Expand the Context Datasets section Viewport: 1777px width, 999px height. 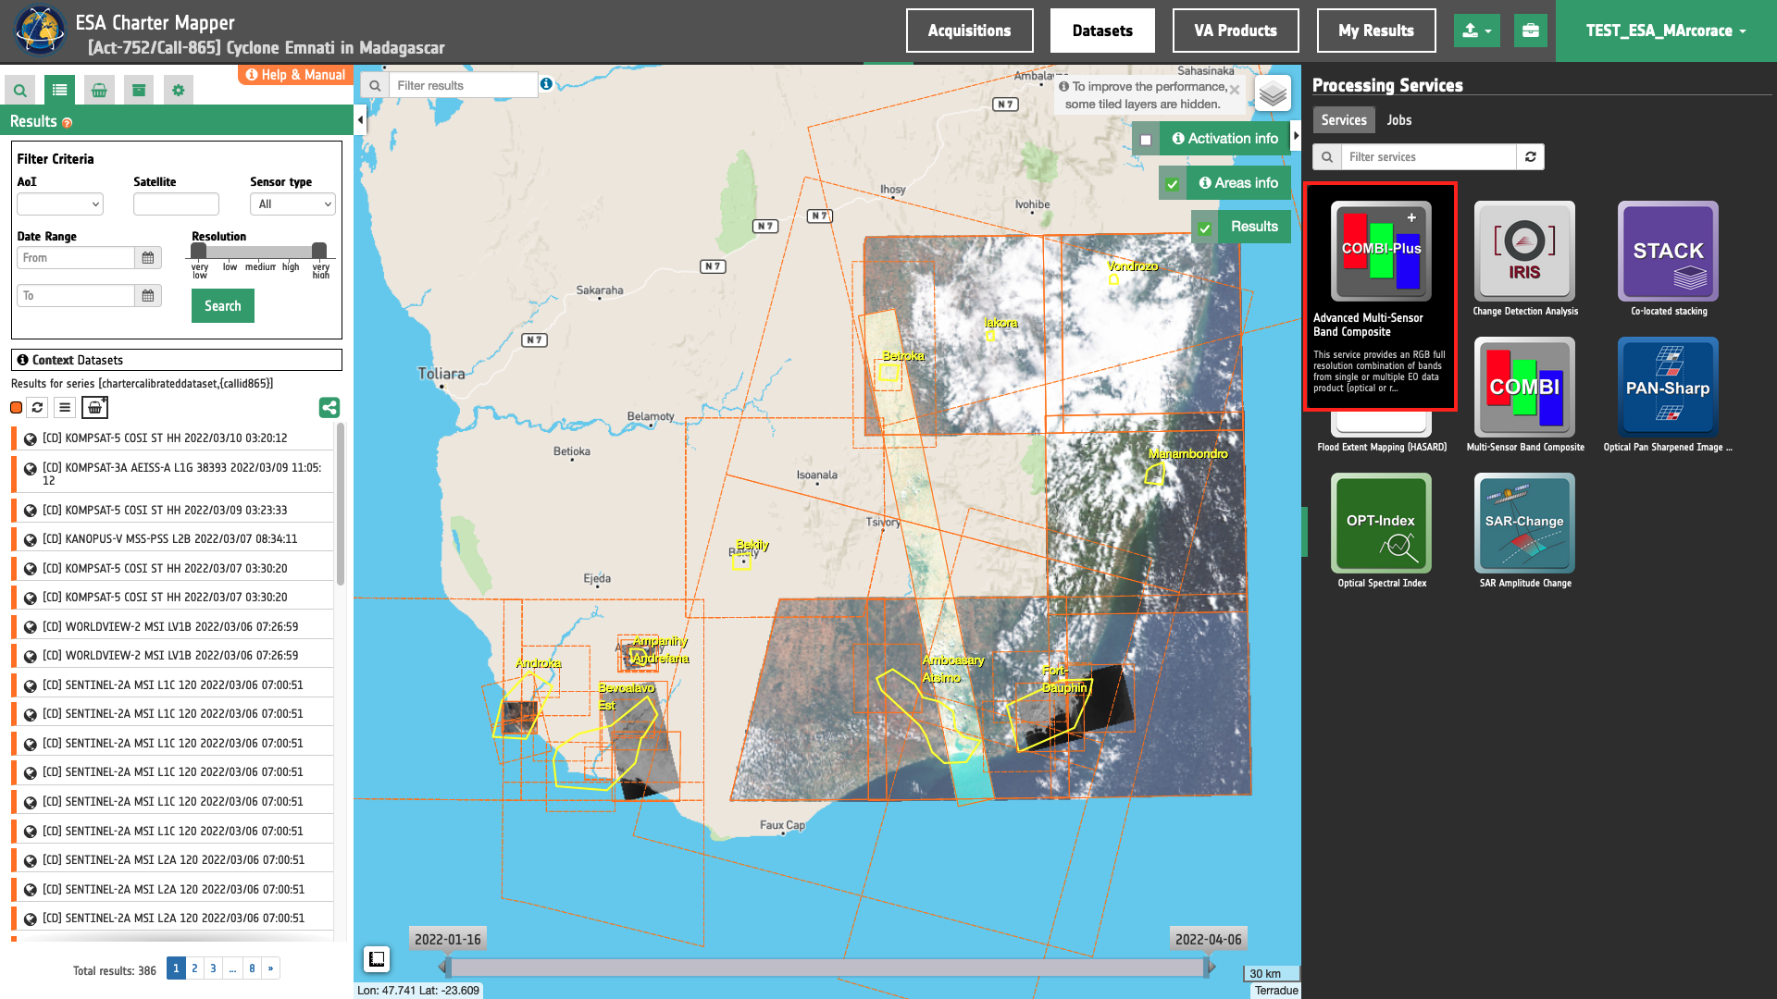(x=177, y=360)
